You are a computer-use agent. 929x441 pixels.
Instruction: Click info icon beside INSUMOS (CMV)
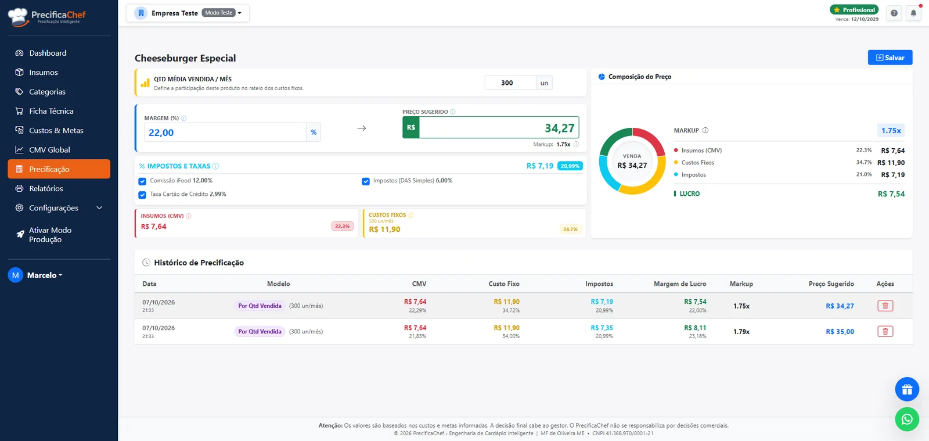coord(189,216)
